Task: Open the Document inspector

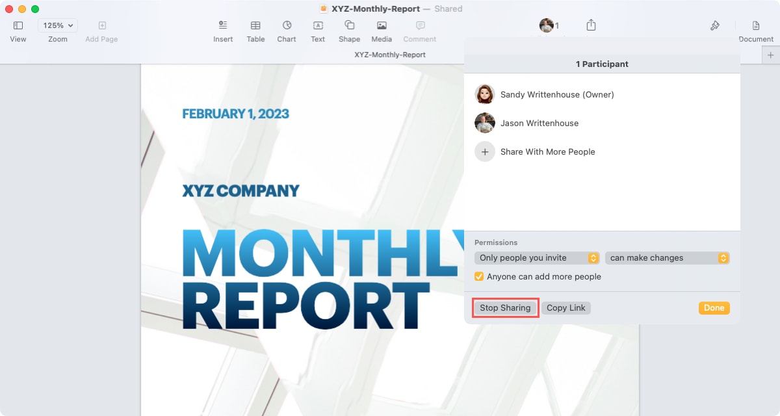Action: (756, 25)
